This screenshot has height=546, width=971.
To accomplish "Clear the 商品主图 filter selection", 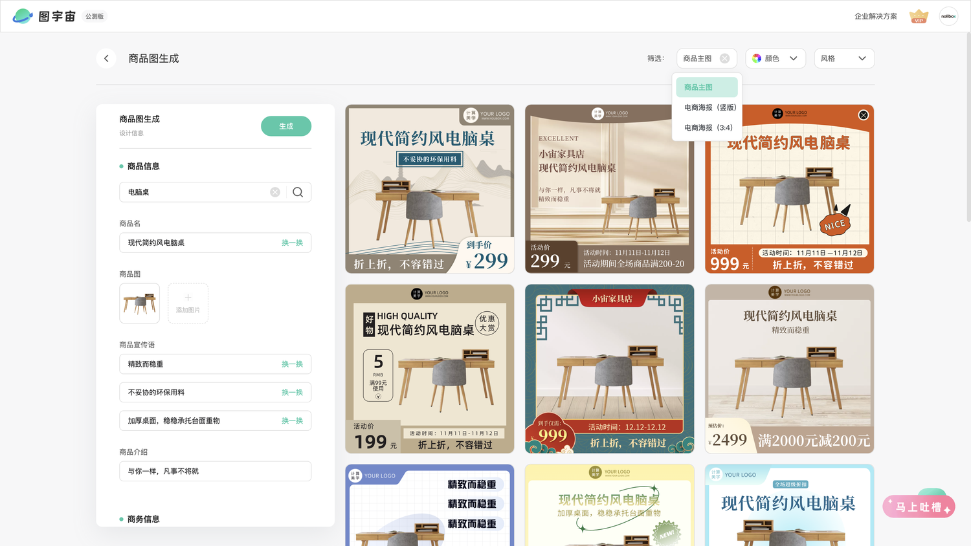I will pos(724,58).
